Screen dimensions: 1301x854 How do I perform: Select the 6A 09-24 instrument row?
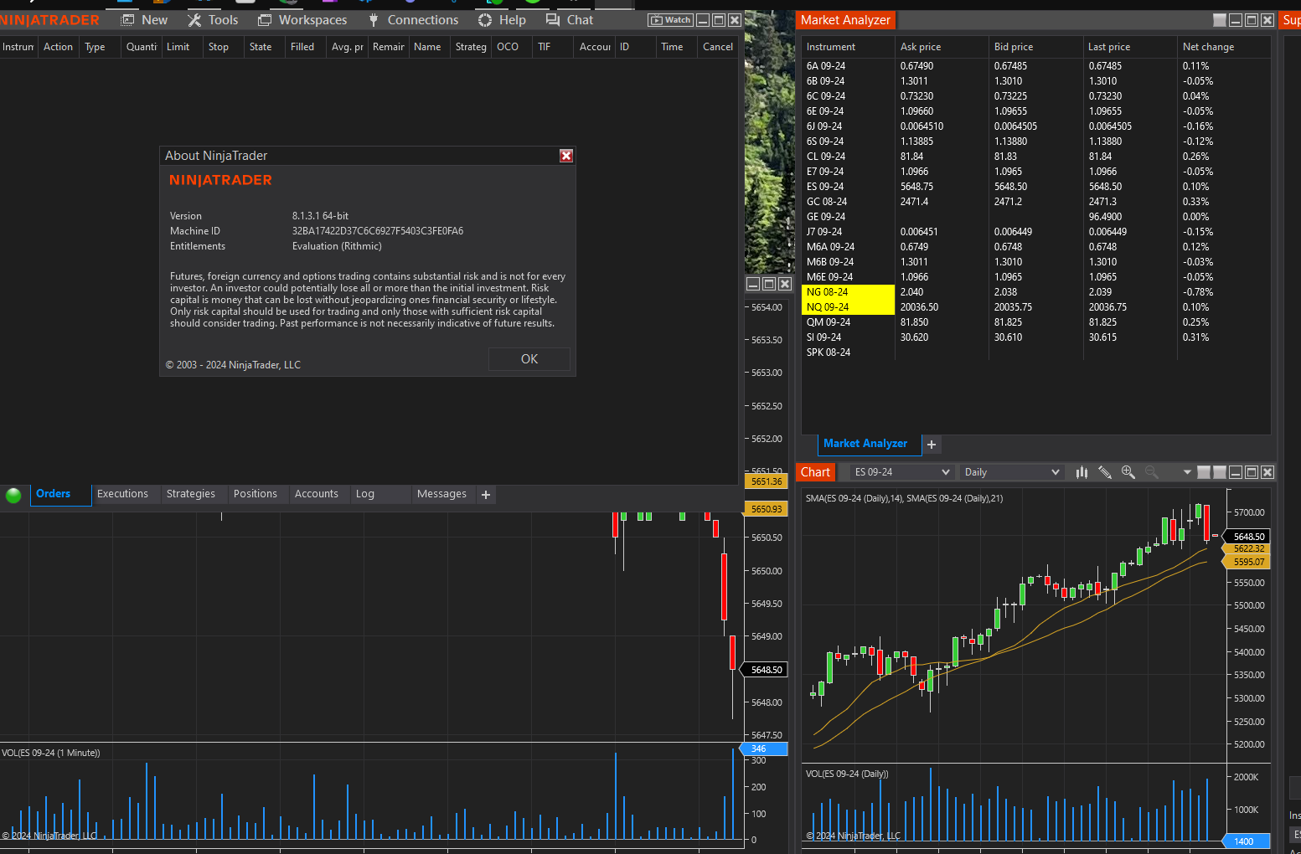click(x=1035, y=66)
